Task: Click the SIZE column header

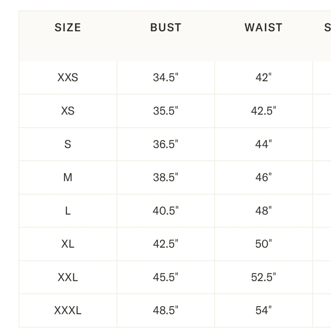Action: pos(68,27)
